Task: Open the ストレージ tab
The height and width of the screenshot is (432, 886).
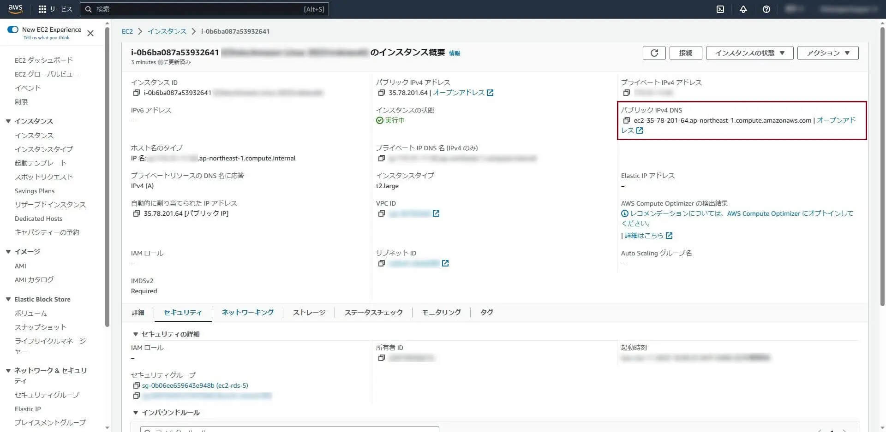Action: coord(309,313)
